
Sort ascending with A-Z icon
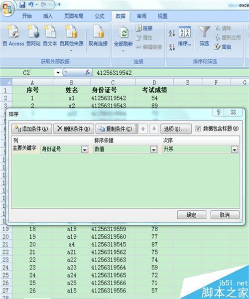(x=172, y=33)
